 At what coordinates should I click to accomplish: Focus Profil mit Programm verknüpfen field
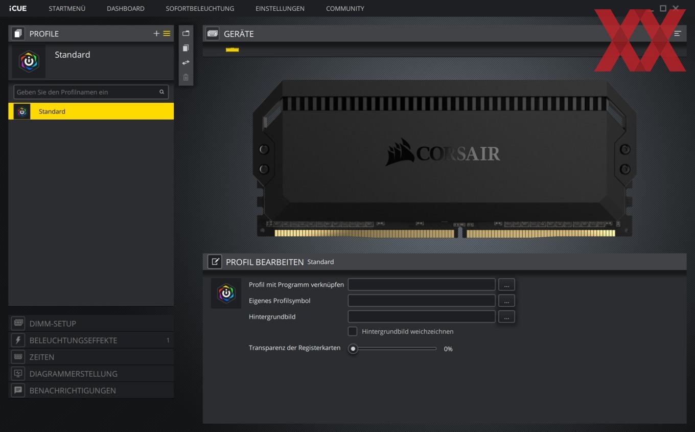(422, 285)
